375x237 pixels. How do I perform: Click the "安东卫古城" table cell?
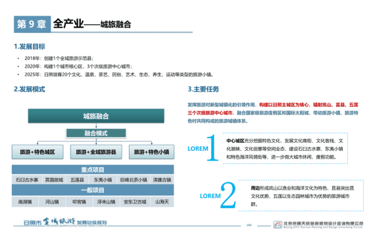click(135, 202)
